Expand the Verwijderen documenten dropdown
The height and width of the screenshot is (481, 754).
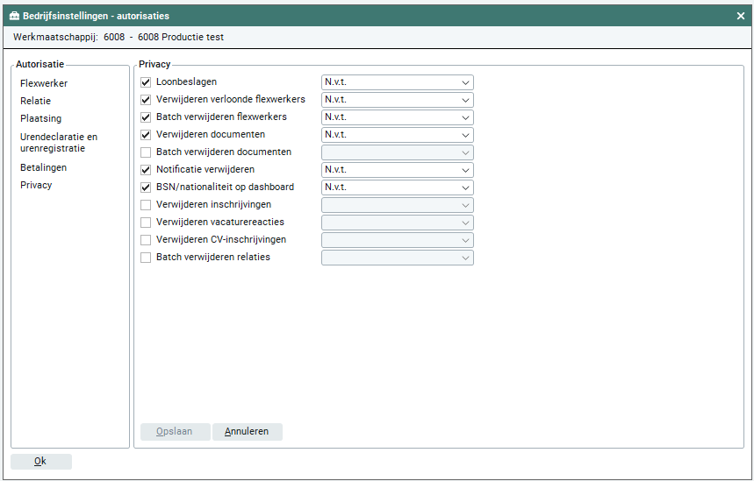point(397,135)
